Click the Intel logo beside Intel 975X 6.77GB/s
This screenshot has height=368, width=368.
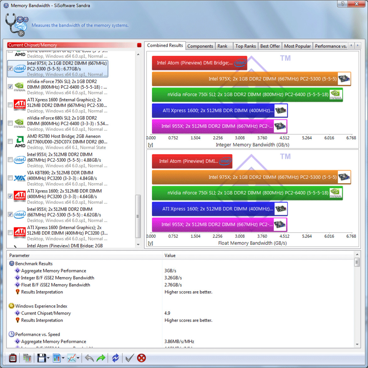20,69
